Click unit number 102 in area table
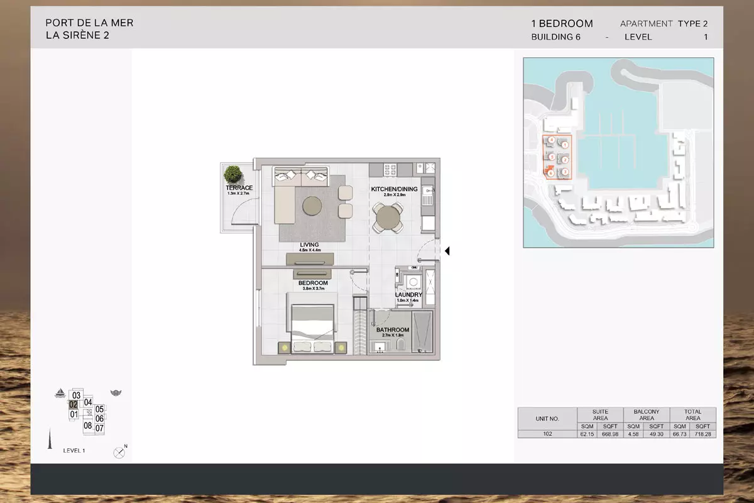Viewport: 754px width, 503px height. pyautogui.click(x=547, y=434)
